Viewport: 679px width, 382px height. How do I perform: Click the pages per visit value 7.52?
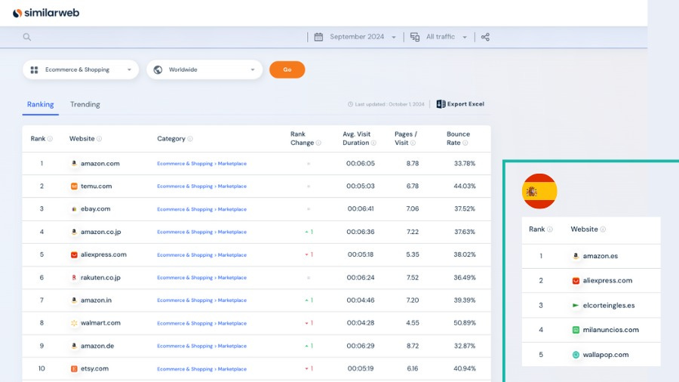click(x=412, y=278)
